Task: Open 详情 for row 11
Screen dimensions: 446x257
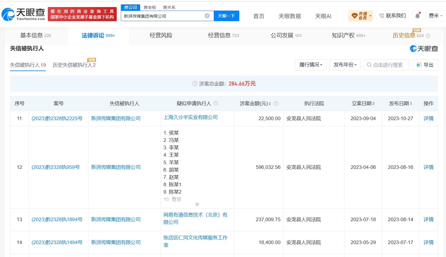Action: click(428, 118)
